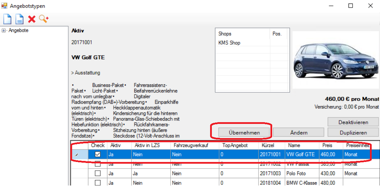Check the Polo Foto row checkbox
The width and height of the screenshot is (380, 190).
pyautogui.click(x=98, y=173)
